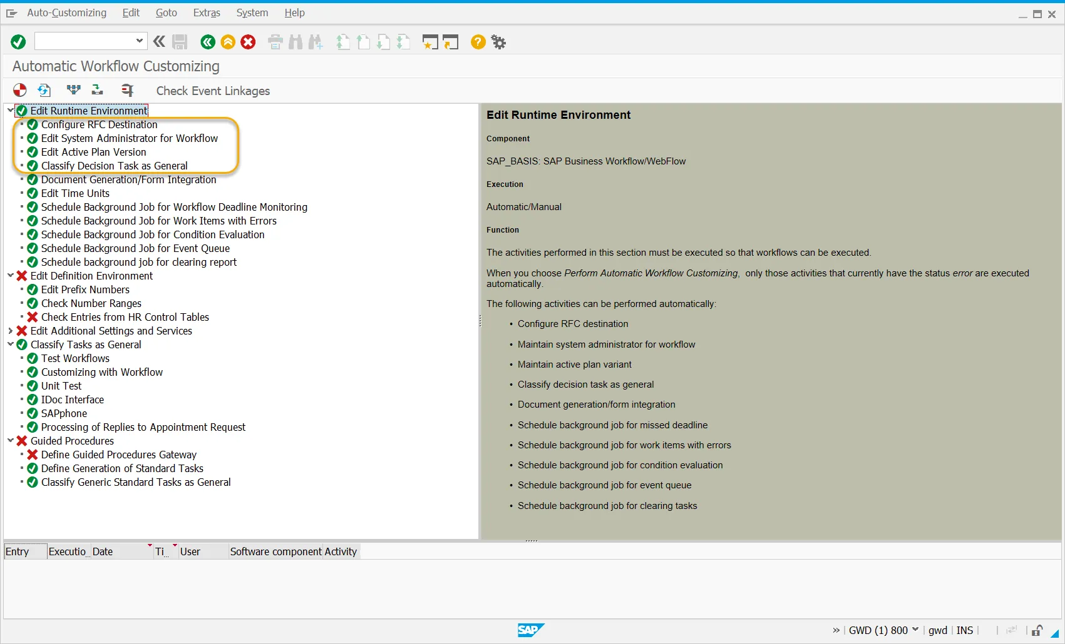Click the Software component column header
Viewport: 1065px width, 644px height.
(275, 551)
